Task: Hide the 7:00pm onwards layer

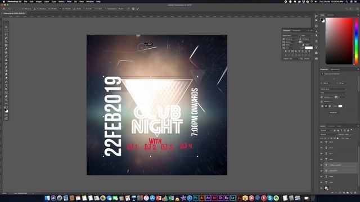Action: coord(321,165)
